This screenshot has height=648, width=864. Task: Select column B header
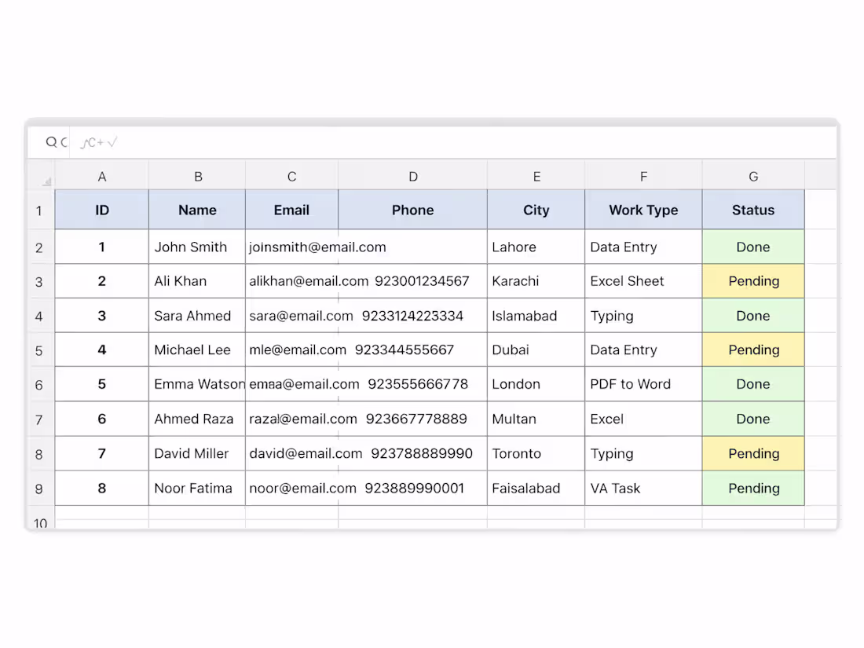(x=198, y=176)
